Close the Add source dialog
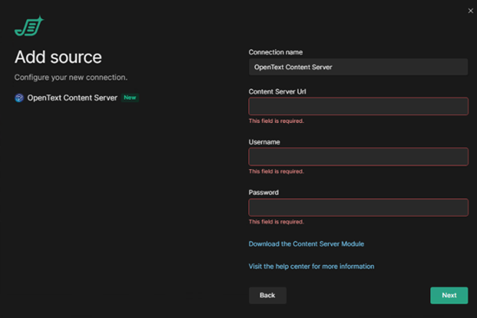Image resolution: width=477 pixels, height=318 pixels. pos(470,11)
